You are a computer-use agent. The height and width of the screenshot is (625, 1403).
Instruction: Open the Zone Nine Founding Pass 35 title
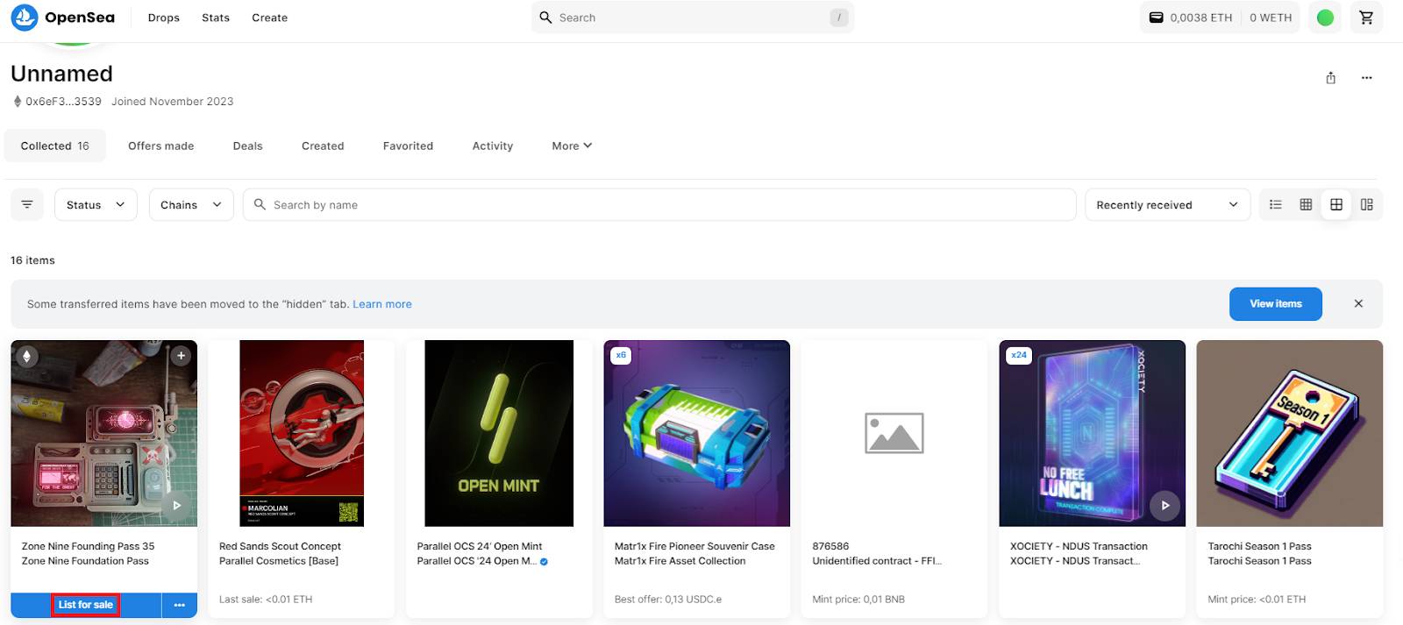(x=88, y=546)
